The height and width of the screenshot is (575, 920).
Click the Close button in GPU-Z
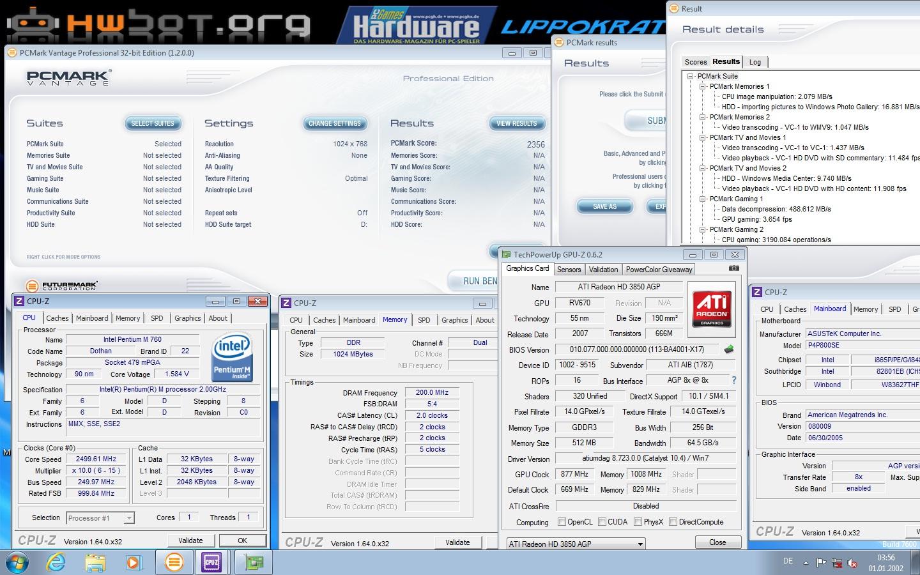click(x=717, y=542)
